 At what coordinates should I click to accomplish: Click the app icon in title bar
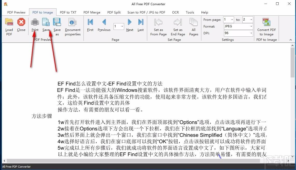pyautogui.click(x=6, y=4)
